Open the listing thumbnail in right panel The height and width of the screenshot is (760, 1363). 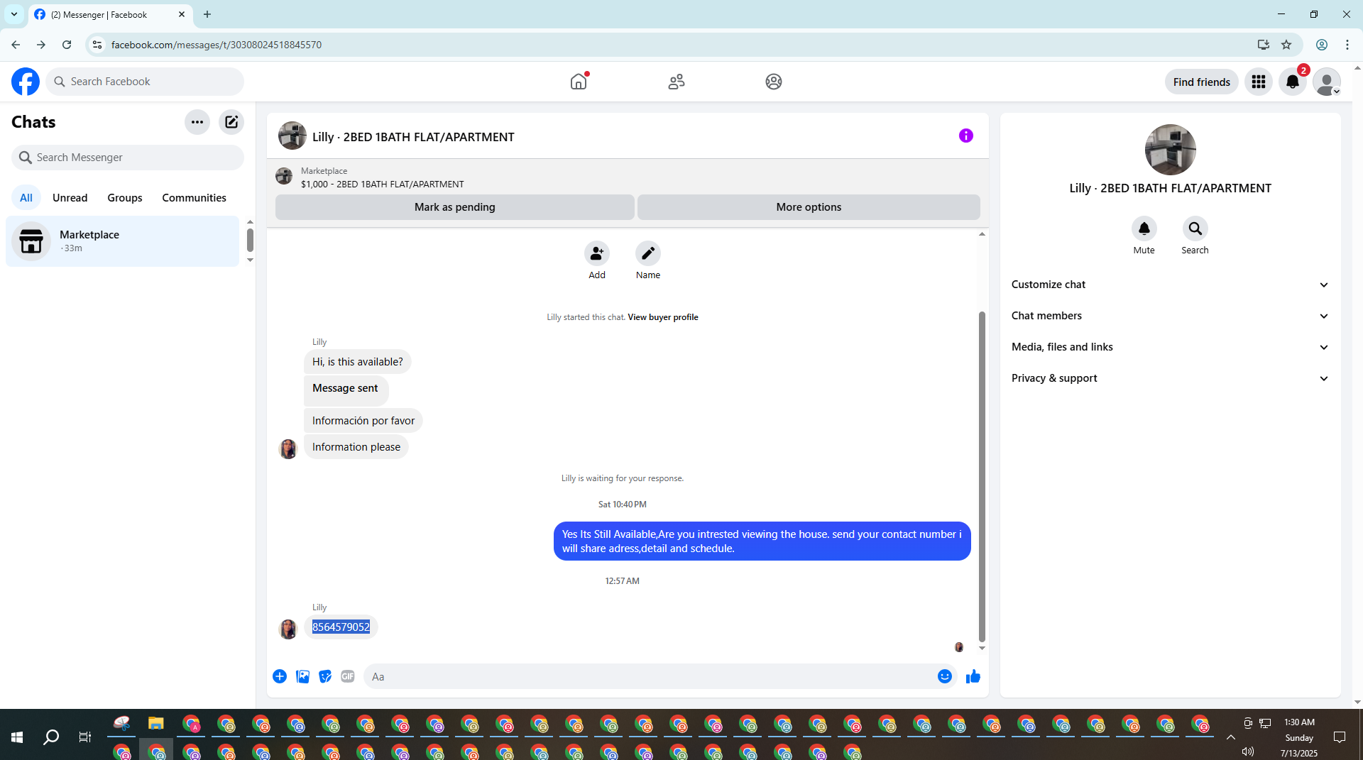[x=1171, y=150]
